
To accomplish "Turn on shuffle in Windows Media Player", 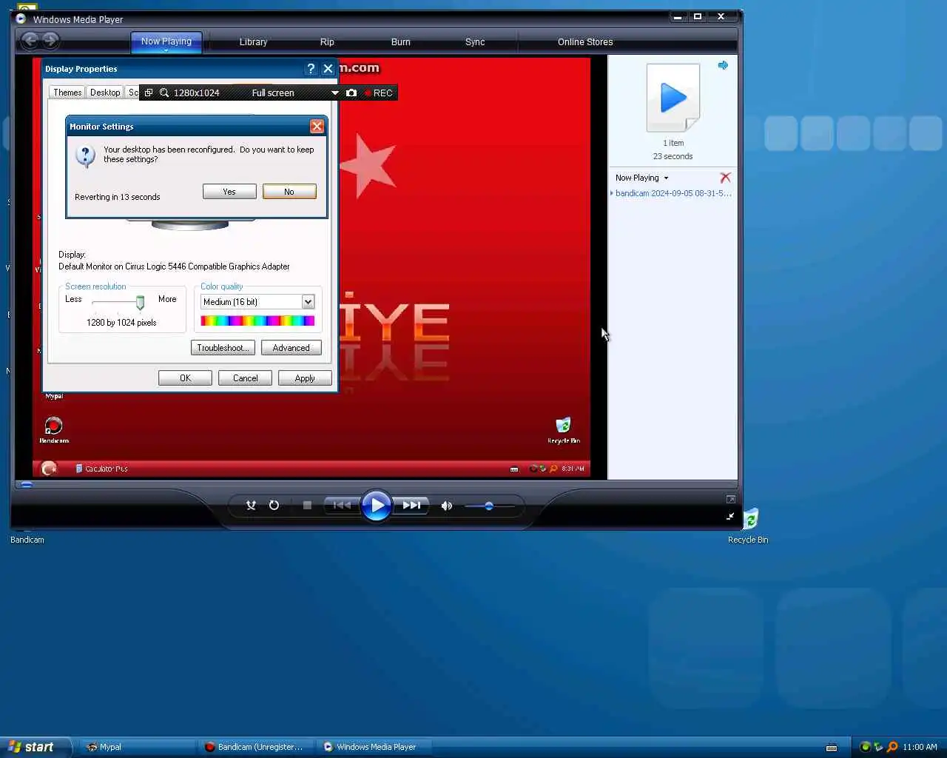I will pyautogui.click(x=251, y=505).
